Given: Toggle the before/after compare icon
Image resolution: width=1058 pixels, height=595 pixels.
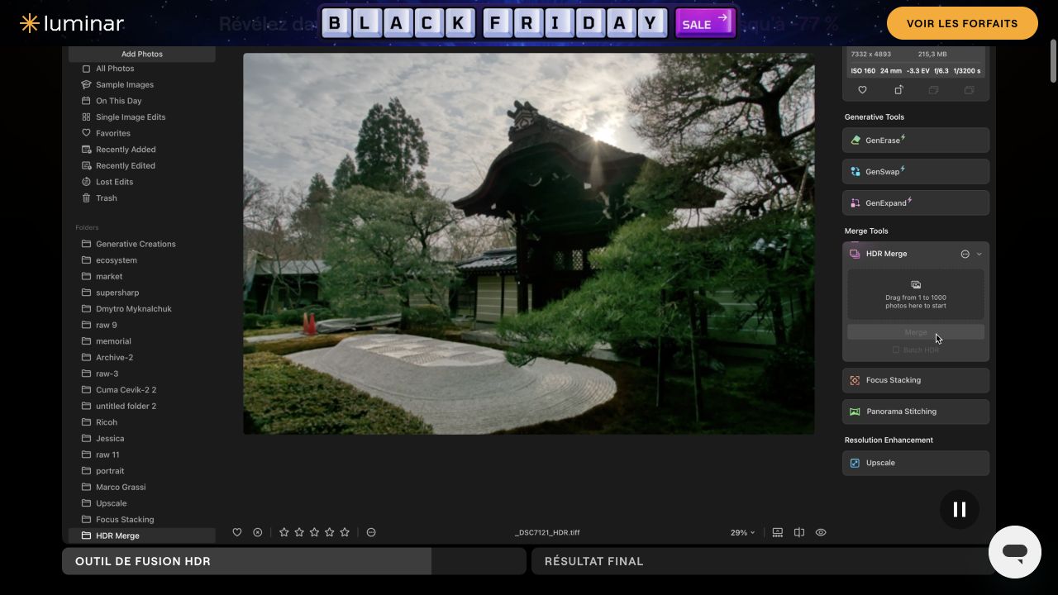Looking at the screenshot, I should click(799, 533).
